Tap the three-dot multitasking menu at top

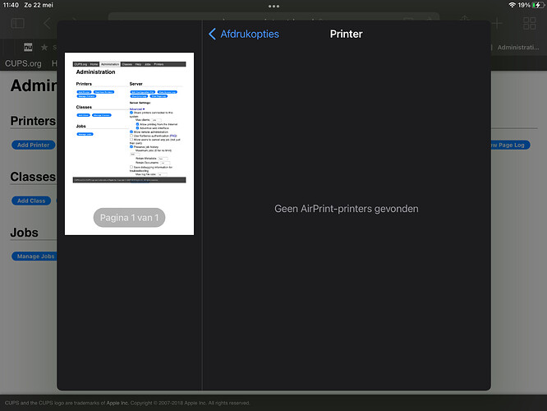273,6
